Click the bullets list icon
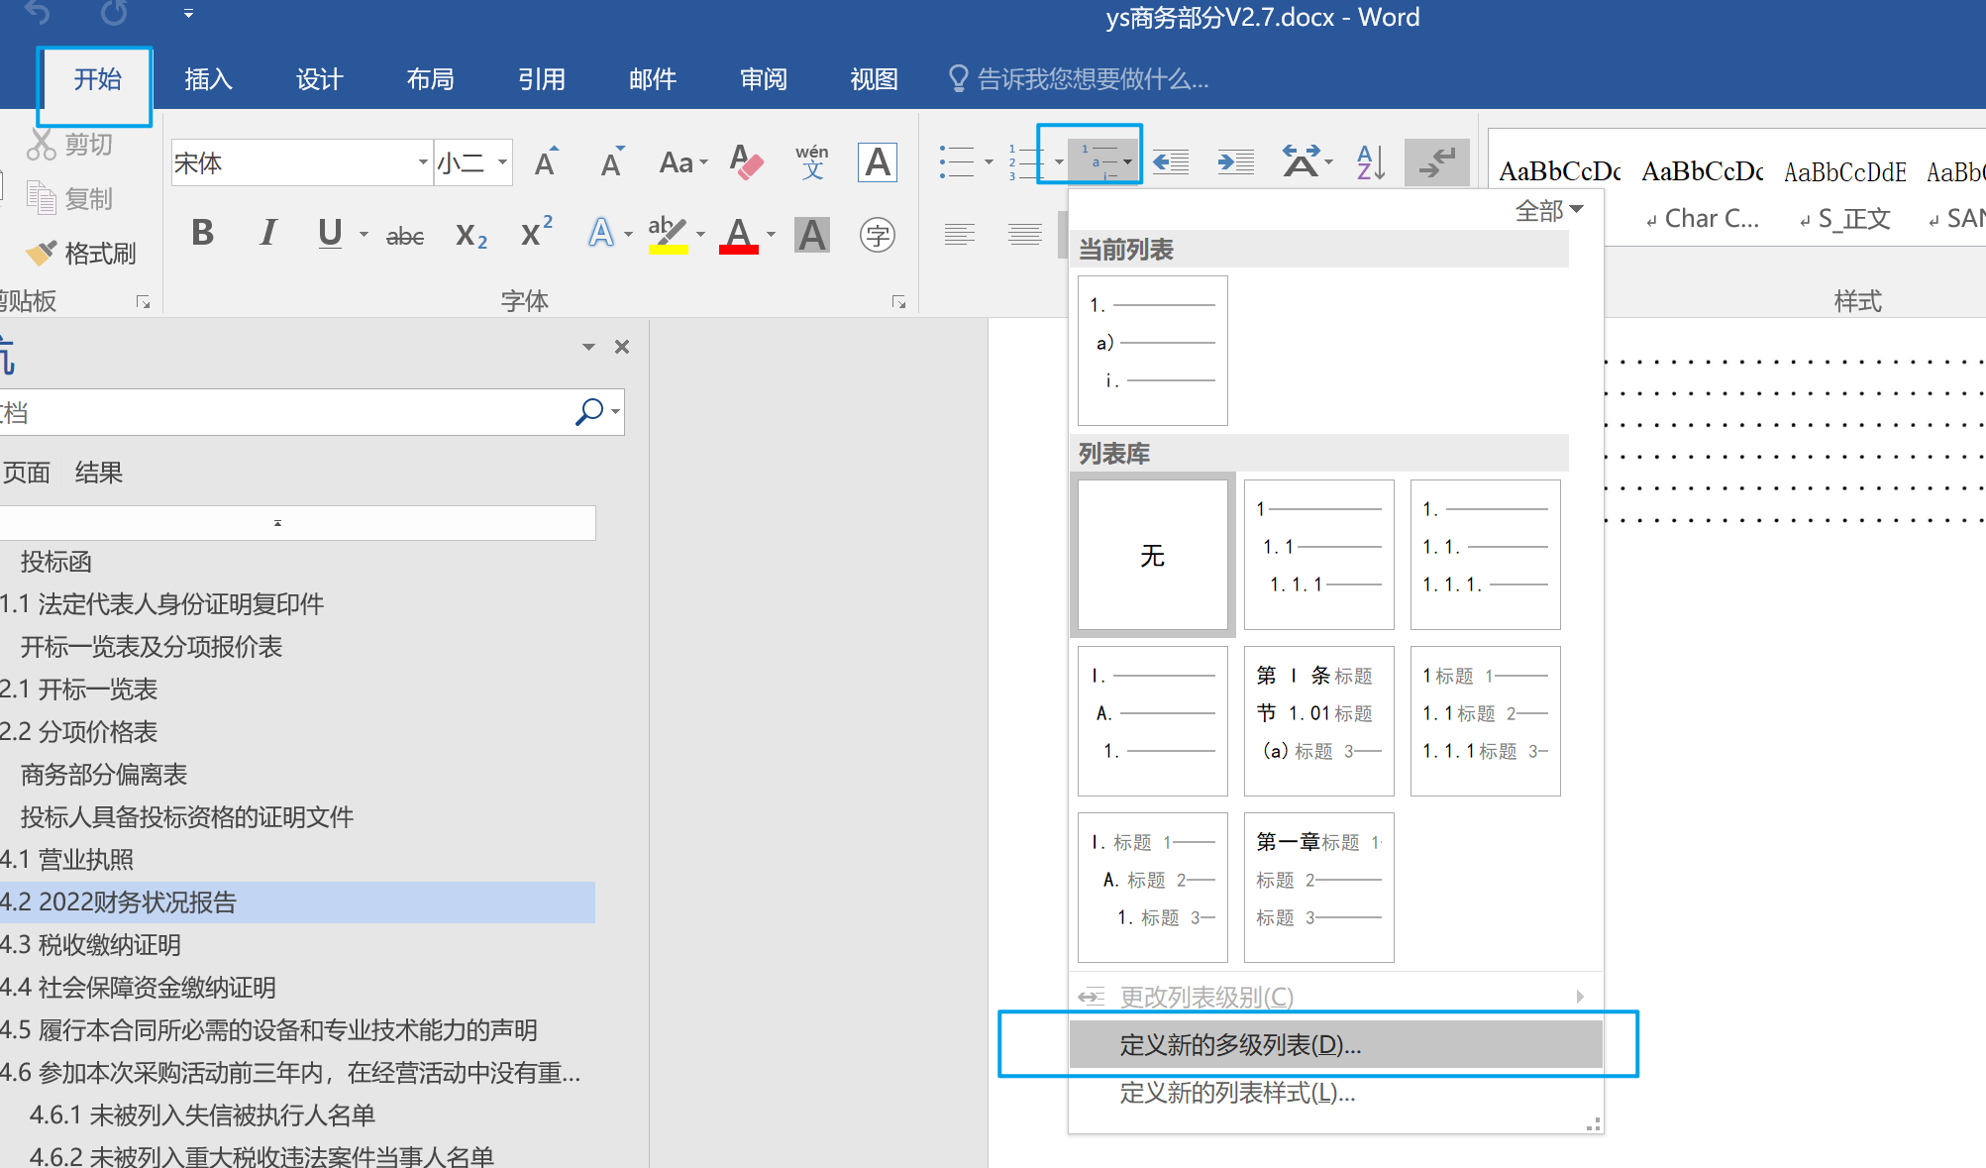The image size is (1986, 1168). (x=957, y=161)
